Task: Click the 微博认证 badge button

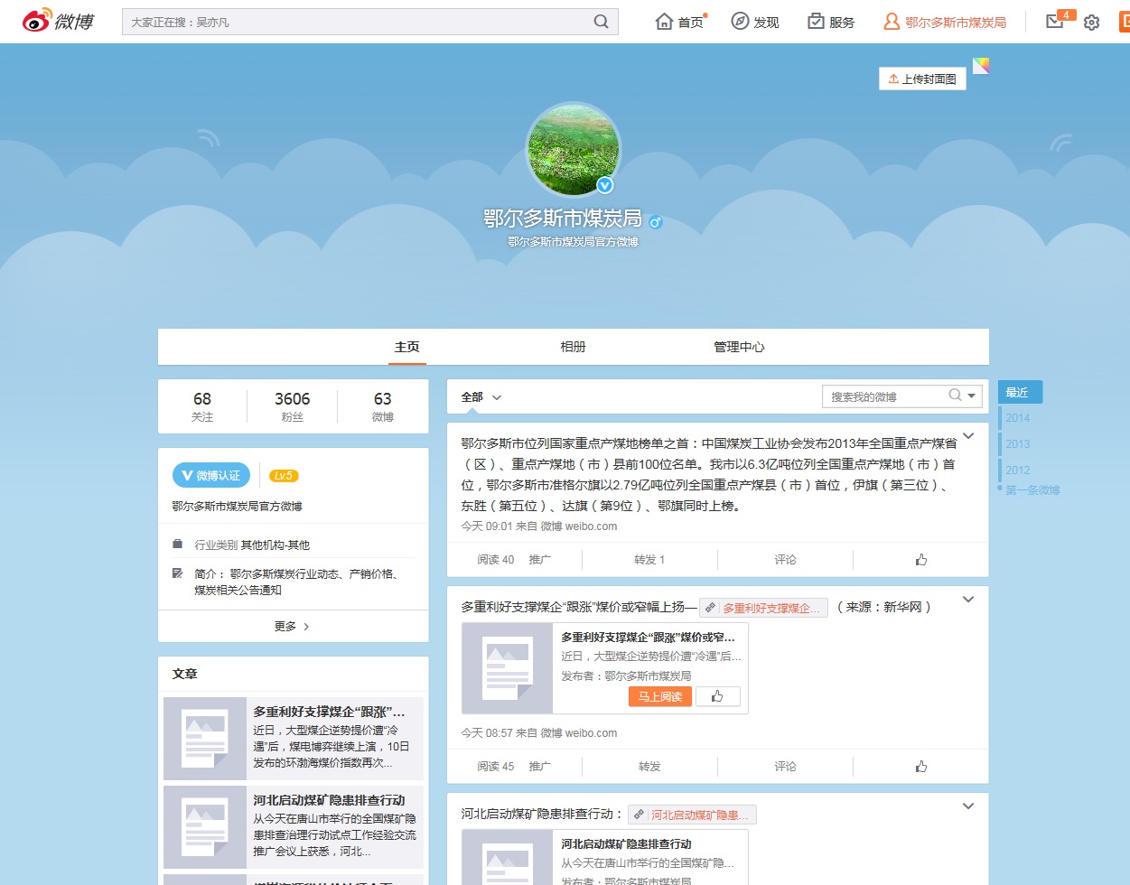Action: click(211, 475)
